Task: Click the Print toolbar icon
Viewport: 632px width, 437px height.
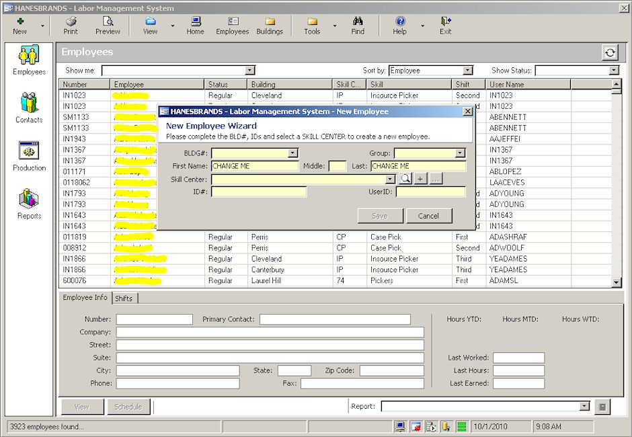Action: pos(71,26)
